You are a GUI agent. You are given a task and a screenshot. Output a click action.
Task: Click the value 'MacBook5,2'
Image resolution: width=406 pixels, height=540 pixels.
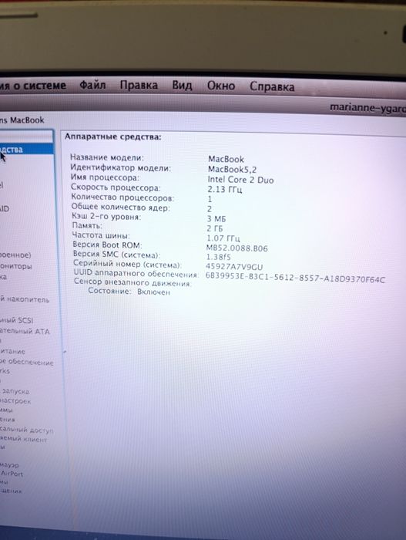[x=232, y=169]
